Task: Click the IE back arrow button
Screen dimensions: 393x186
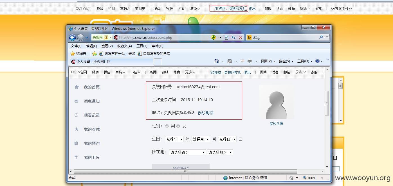Action: [72, 37]
